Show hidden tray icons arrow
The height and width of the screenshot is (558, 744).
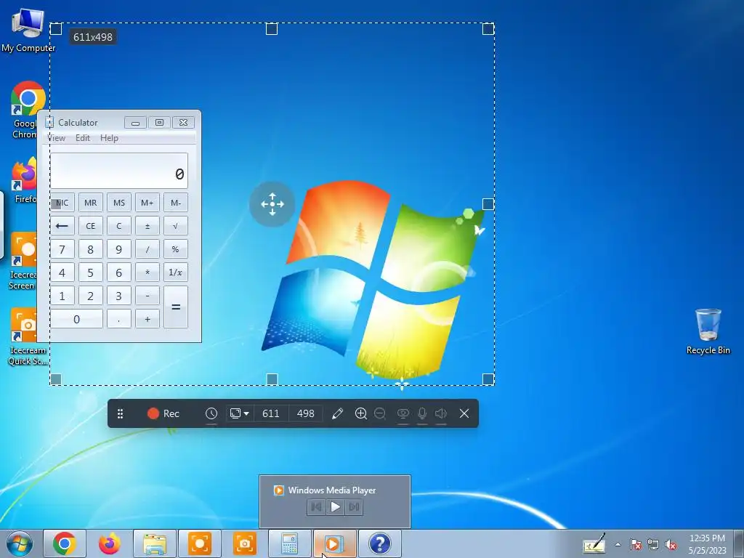(618, 544)
